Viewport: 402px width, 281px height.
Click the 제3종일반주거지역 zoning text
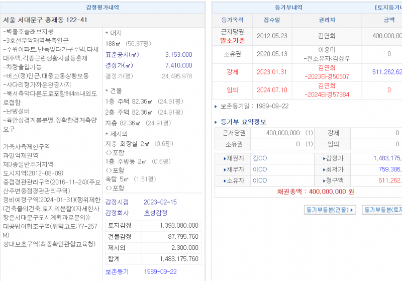point(28,164)
